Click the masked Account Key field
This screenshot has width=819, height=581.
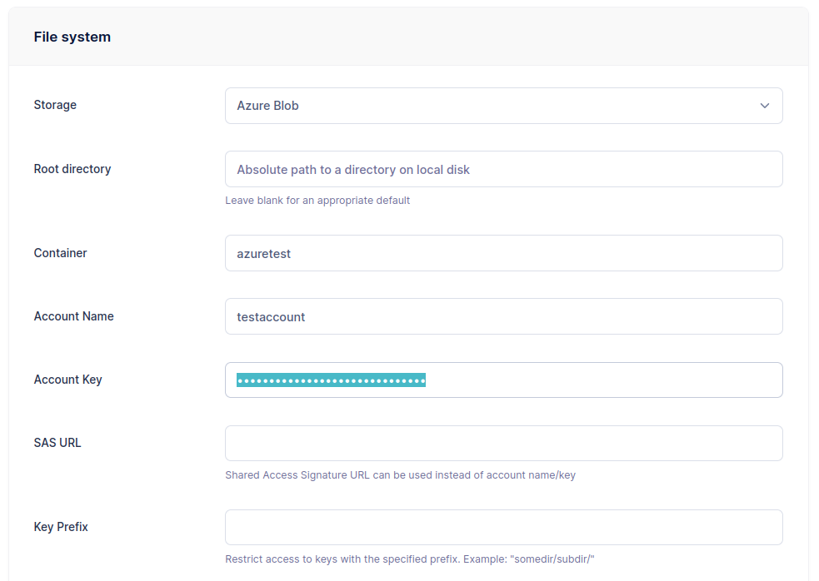503,380
